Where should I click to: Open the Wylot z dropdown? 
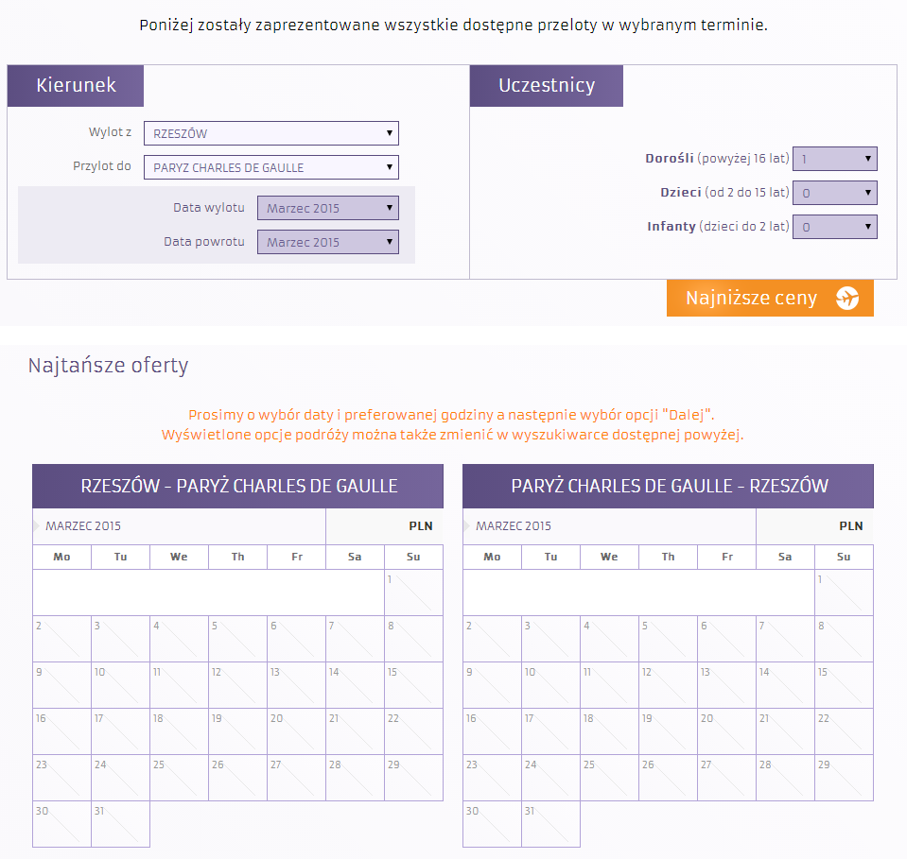tap(270, 133)
